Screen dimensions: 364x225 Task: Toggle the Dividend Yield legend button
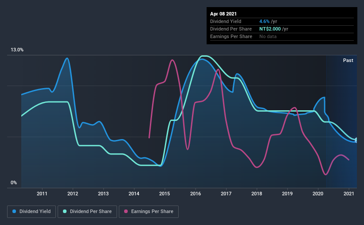[31, 212]
